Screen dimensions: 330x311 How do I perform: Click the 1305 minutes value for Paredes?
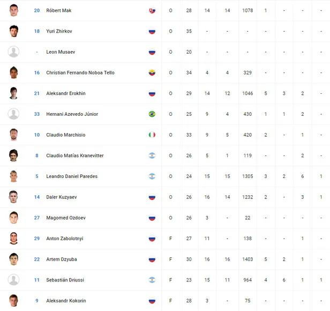[x=247, y=176]
